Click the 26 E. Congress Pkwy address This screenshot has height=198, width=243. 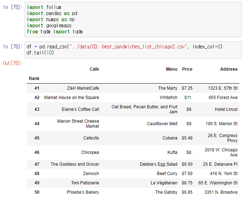pos(223,138)
